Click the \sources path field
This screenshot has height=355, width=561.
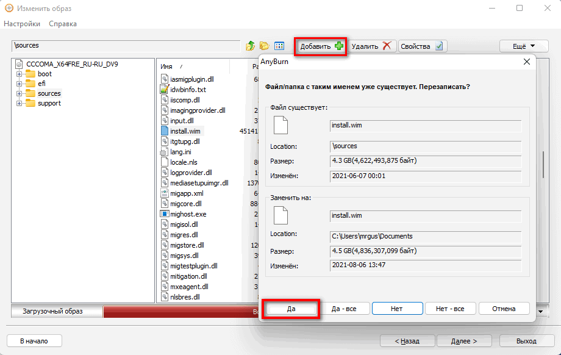(126, 46)
